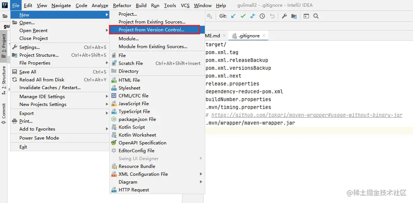Create a new Stylesheet
Viewport: 413px width, 203px height.
157,88
